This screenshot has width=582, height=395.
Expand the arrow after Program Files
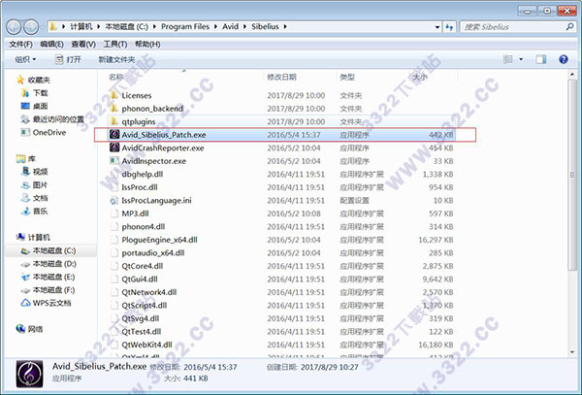tap(216, 27)
